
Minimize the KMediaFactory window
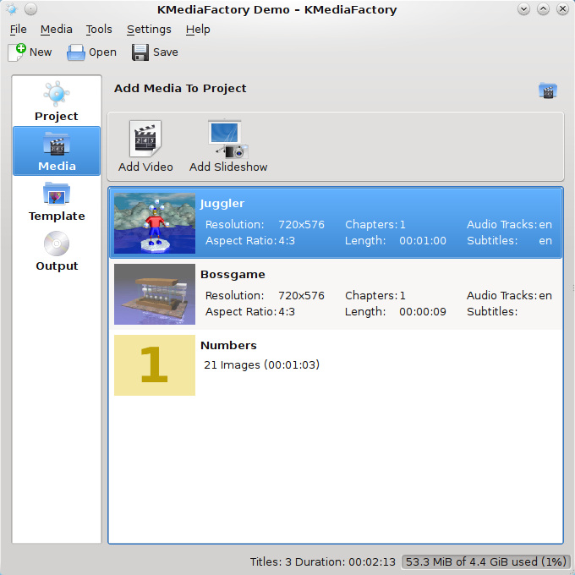pos(523,9)
